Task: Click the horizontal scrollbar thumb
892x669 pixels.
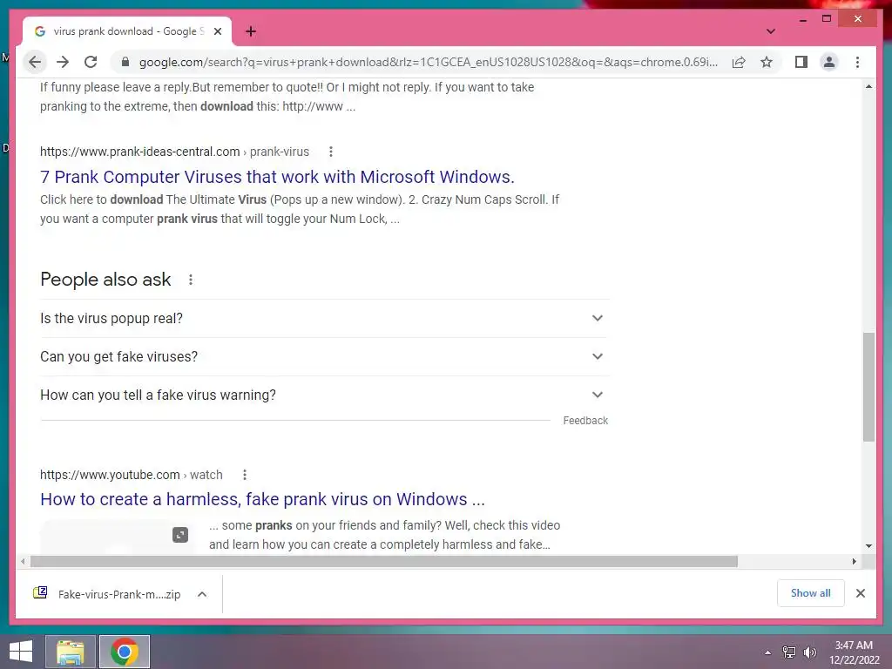Action: tap(384, 562)
